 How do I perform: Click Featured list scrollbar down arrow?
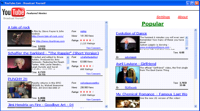coord(106,106)
